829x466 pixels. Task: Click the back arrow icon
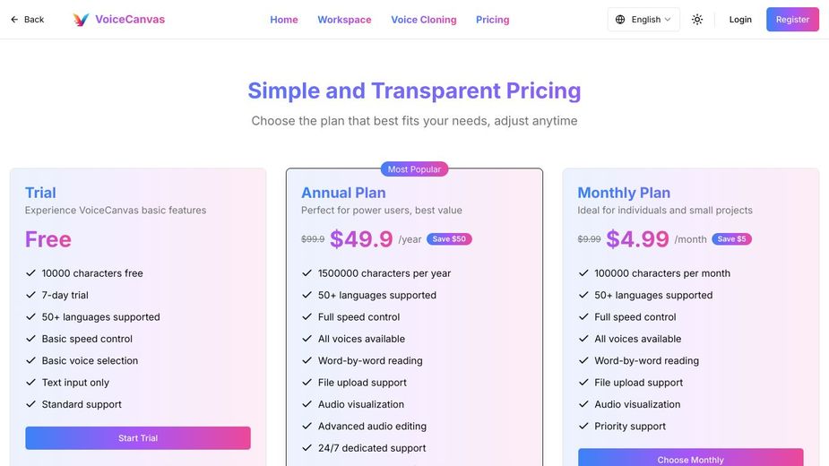(x=14, y=20)
